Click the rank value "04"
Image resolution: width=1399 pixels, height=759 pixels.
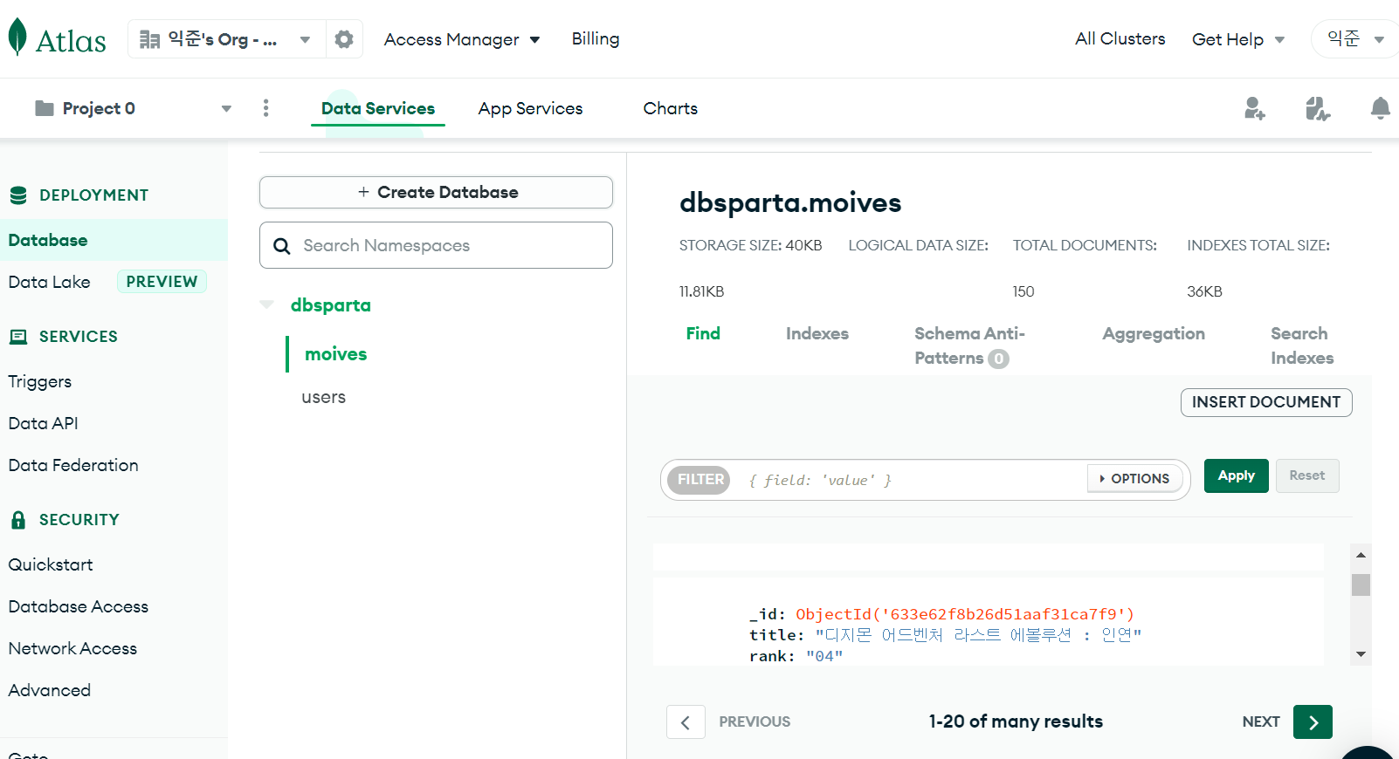(x=824, y=656)
